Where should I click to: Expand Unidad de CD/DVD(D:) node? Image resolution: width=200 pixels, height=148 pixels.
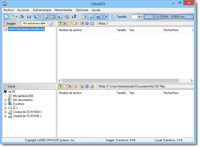point(6,112)
